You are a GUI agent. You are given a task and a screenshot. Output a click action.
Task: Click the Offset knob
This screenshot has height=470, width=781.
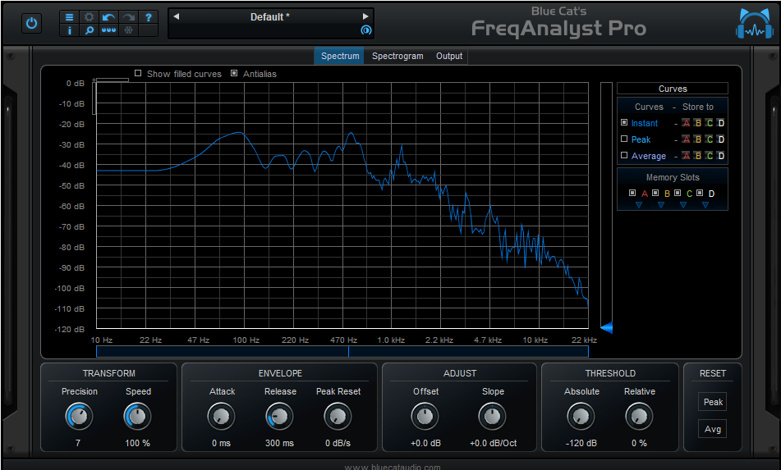tap(425, 417)
